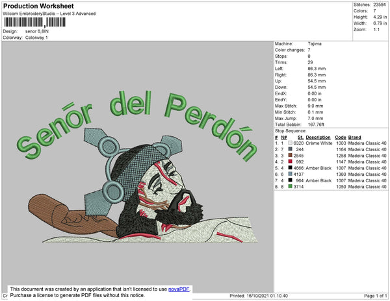Click thread code '1050' in stop 8

(x=341, y=187)
